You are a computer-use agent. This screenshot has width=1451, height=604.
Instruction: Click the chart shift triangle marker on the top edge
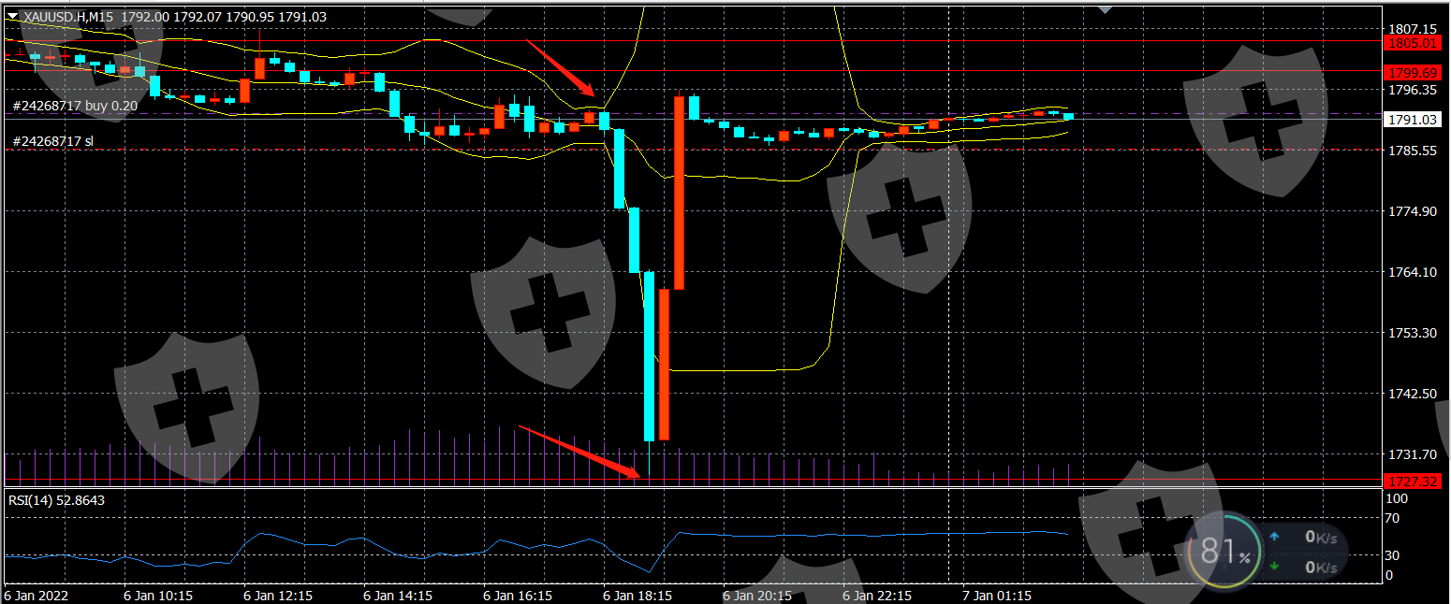(1104, 9)
